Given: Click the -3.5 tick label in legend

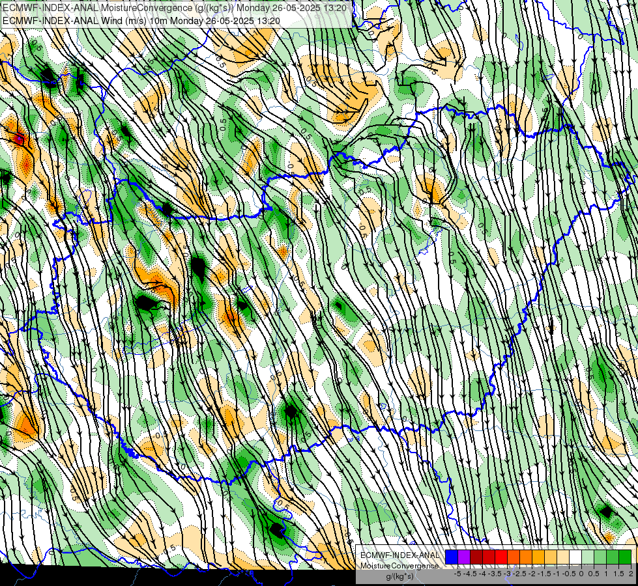Looking at the screenshot, I should point(495,574).
